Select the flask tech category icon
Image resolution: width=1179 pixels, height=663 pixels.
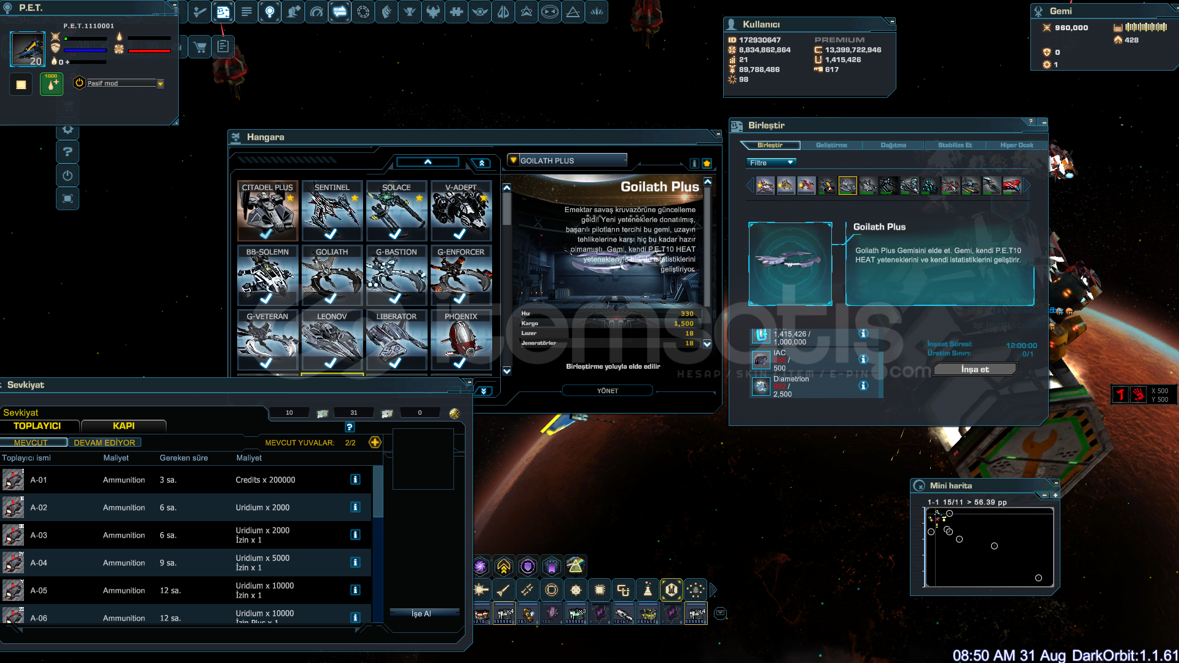tap(648, 590)
